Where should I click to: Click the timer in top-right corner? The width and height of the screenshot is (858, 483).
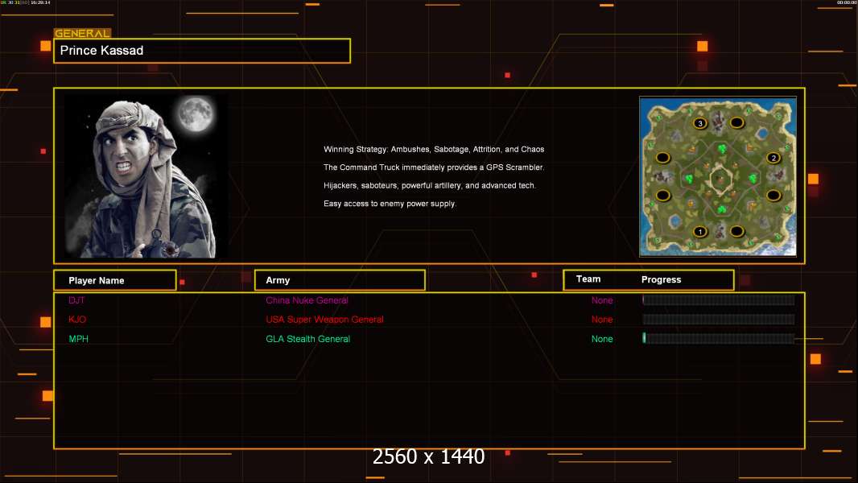(x=845, y=3)
